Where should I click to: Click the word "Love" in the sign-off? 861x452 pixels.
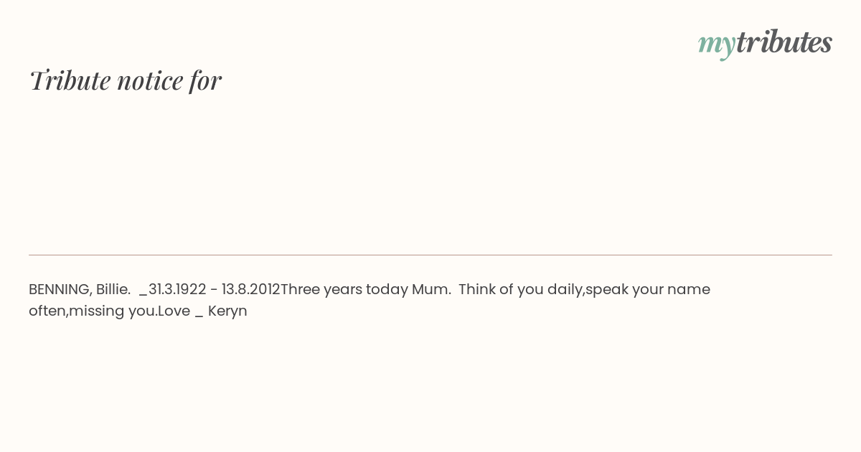coord(174,311)
